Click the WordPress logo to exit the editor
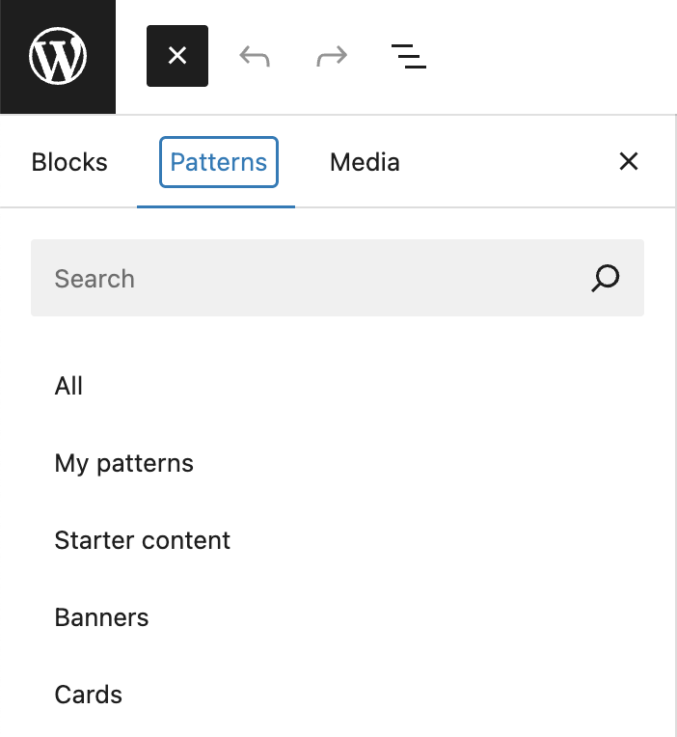The image size is (677, 737). [x=58, y=57]
